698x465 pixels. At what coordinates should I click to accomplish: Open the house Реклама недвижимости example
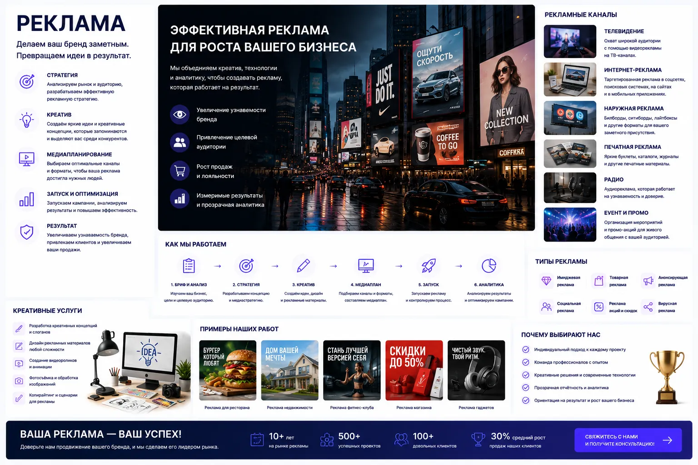pyautogui.click(x=290, y=371)
